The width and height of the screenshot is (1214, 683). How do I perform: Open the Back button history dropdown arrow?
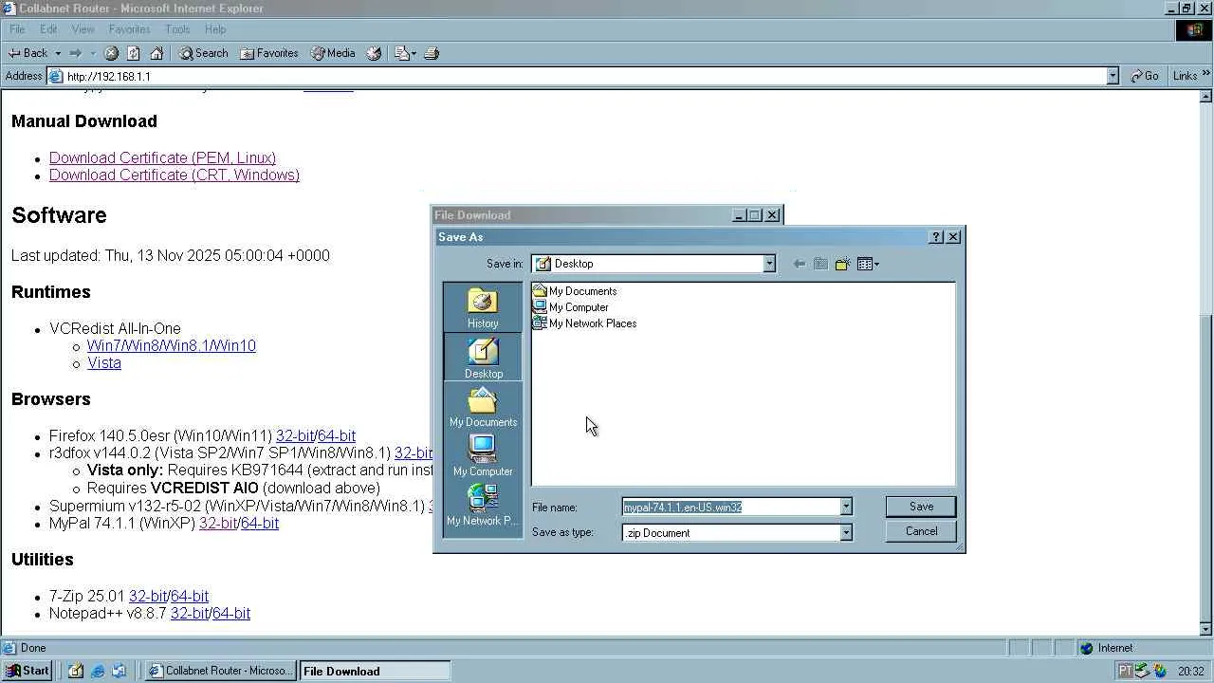[x=58, y=53]
